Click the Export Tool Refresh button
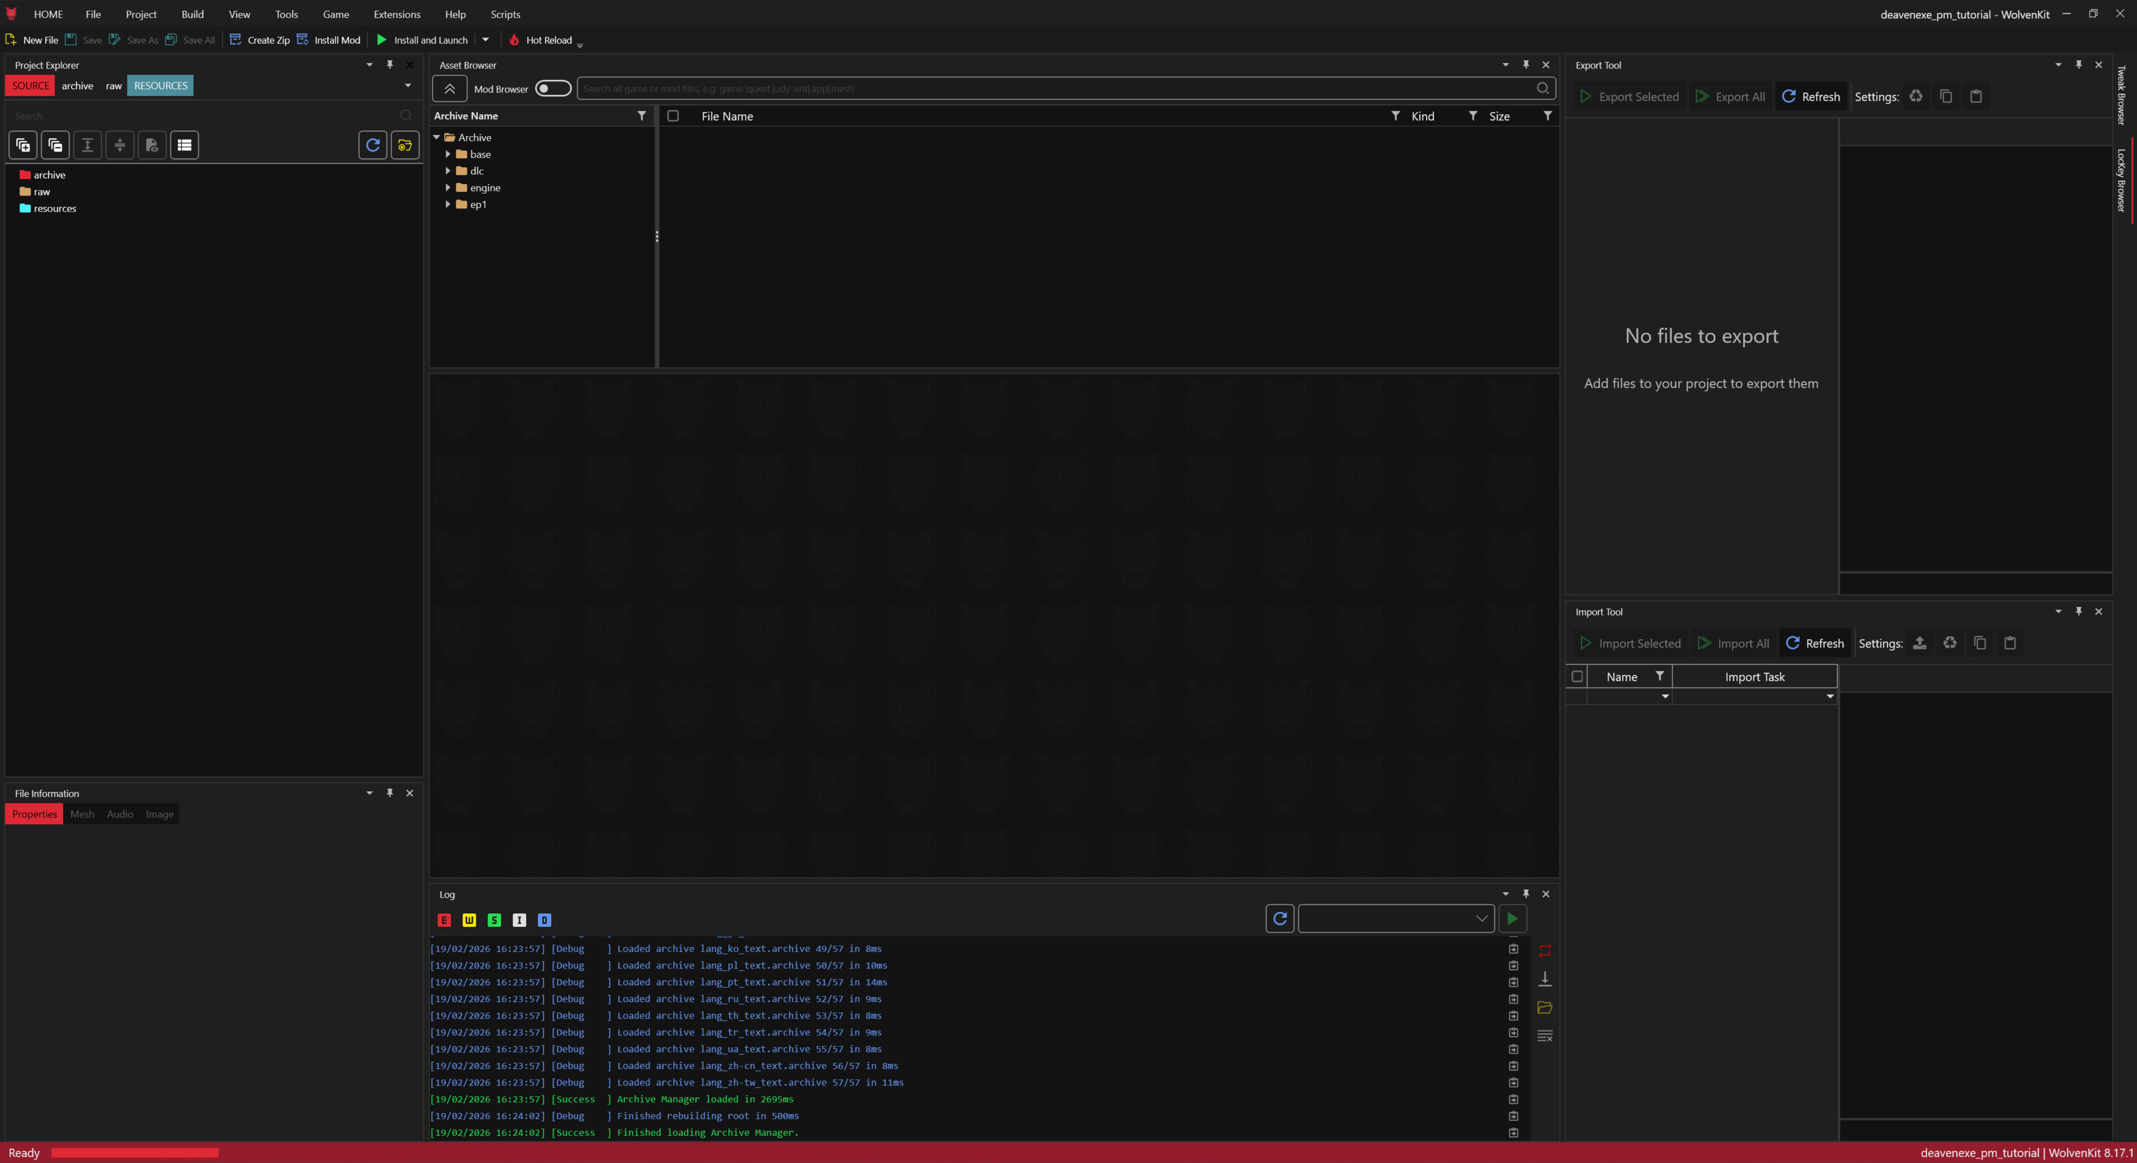The width and height of the screenshot is (2137, 1163). click(x=1811, y=97)
